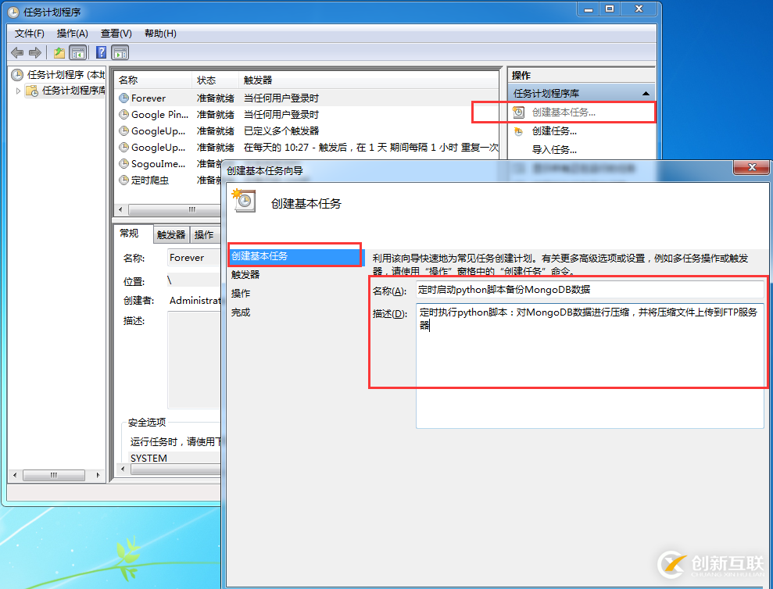Click the tree pane scrollbar right arrow
Image resolution: width=773 pixels, height=589 pixels.
pos(98,475)
